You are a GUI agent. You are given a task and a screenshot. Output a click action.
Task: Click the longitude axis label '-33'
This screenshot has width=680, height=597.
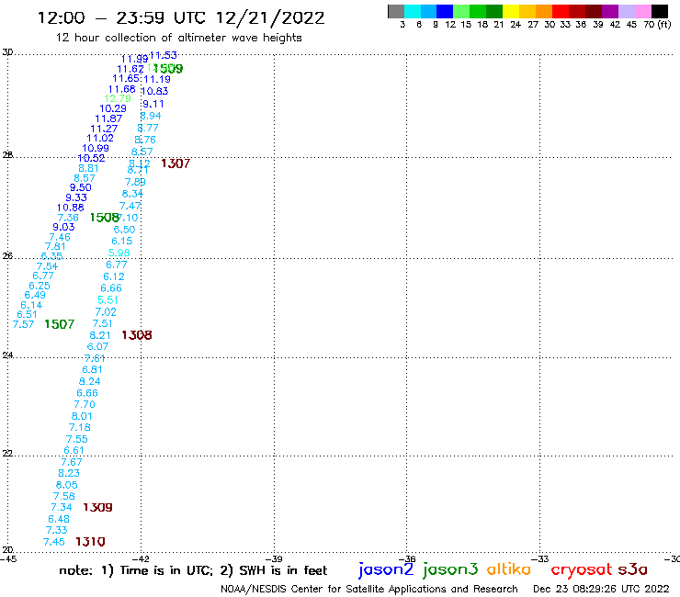click(x=540, y=558)
